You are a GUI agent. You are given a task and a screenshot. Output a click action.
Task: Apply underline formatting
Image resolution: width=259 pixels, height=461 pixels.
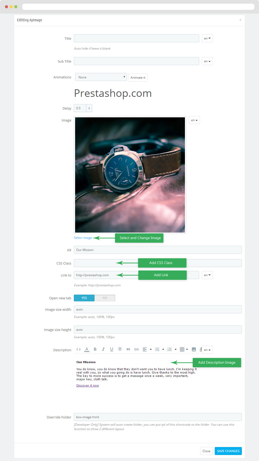click(112, 349)
